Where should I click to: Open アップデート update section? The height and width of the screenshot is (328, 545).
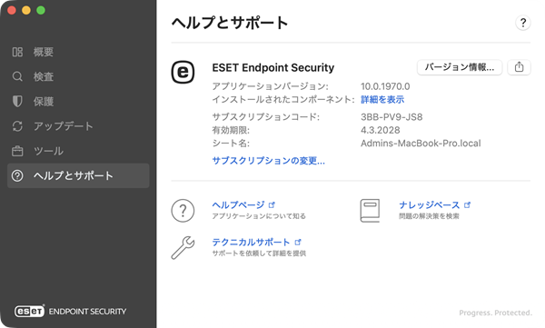(78, 126)
